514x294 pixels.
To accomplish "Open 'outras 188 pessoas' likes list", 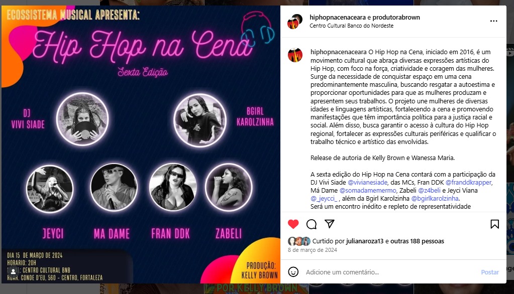I will click(417, 241).
